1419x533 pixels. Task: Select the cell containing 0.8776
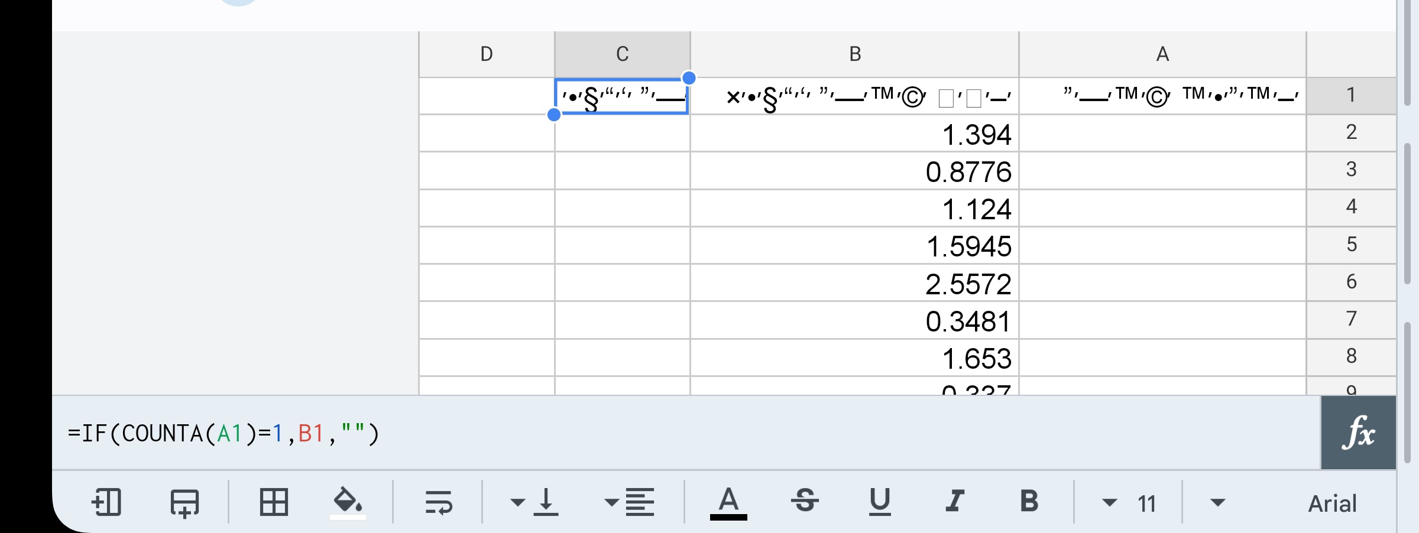click(854, 171)
